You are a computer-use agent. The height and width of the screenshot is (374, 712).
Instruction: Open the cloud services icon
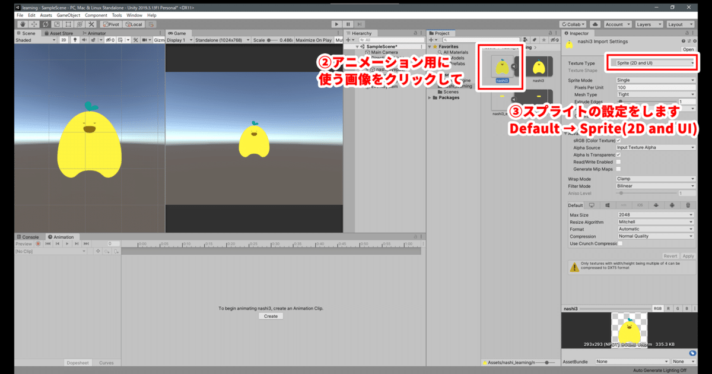[x=595, y=24]
